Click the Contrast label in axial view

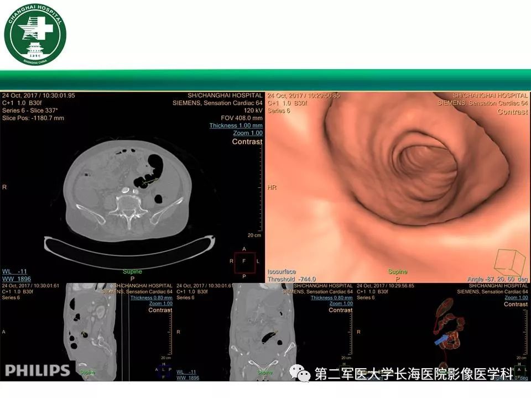(x=247, y=142)
